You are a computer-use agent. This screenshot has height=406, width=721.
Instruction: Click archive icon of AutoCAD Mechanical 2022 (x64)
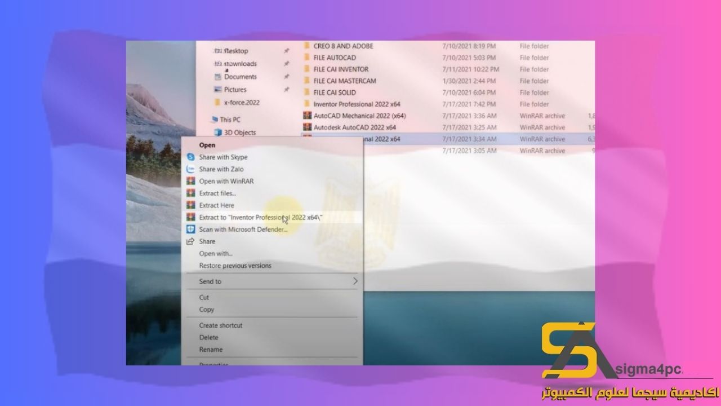tap(307, 116)
